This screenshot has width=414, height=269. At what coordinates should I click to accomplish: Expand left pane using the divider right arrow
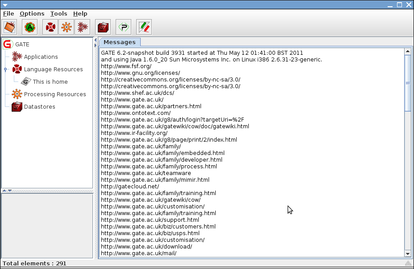pyautogui.click(x=96, y=45)
